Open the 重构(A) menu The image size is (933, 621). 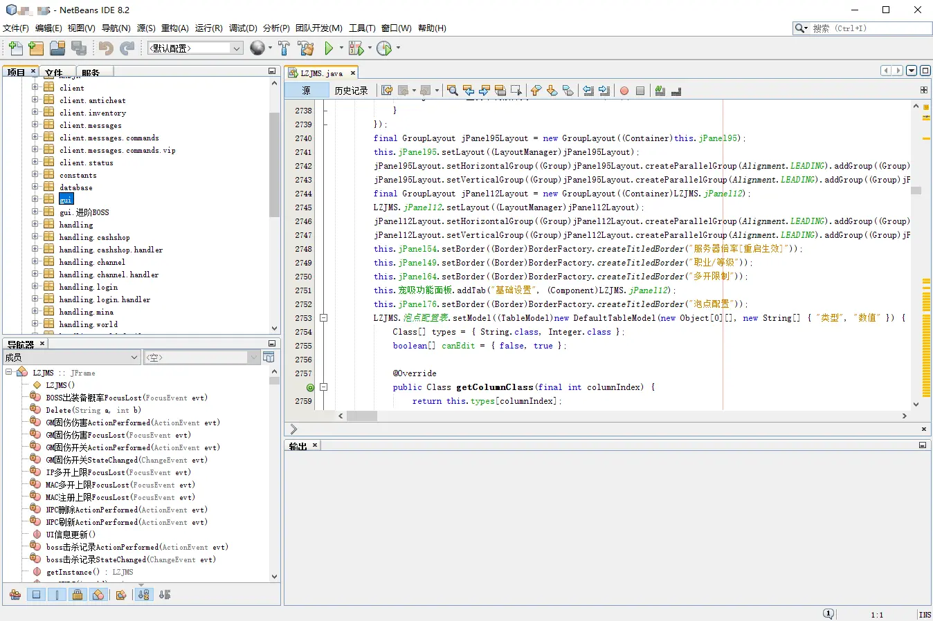175,28
